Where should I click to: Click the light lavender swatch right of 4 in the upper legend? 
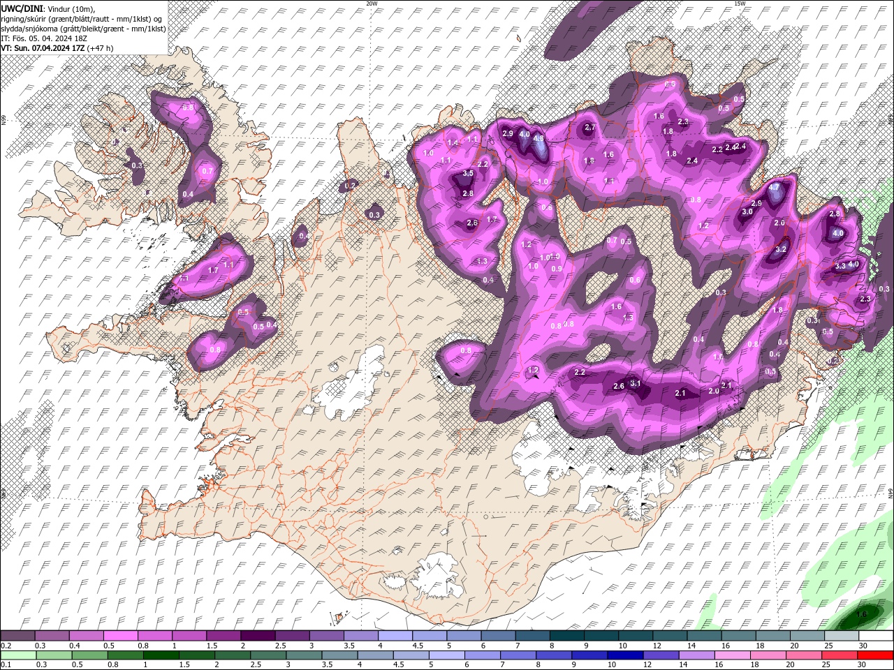395,636
